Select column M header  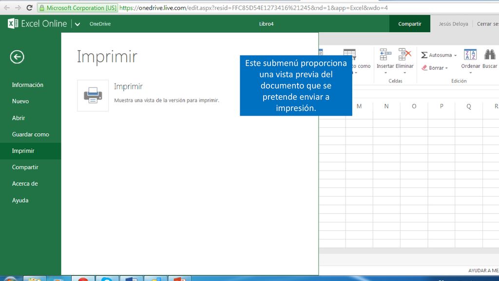359,106
